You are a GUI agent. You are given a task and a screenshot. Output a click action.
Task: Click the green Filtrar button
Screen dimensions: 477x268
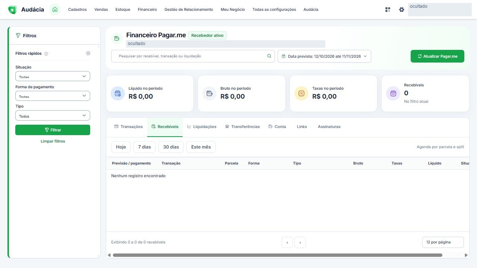tap(53, 130)
